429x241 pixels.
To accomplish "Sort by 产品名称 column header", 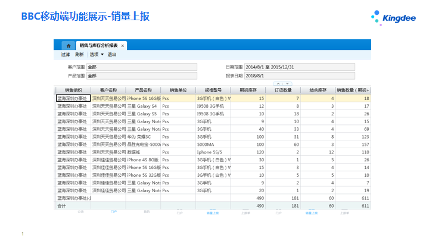I will click(x=144, y=90).
